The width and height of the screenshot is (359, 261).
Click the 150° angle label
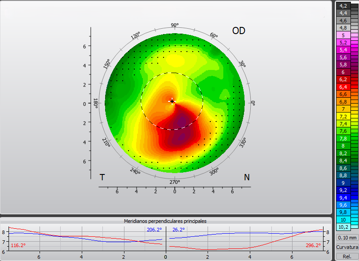106,64
